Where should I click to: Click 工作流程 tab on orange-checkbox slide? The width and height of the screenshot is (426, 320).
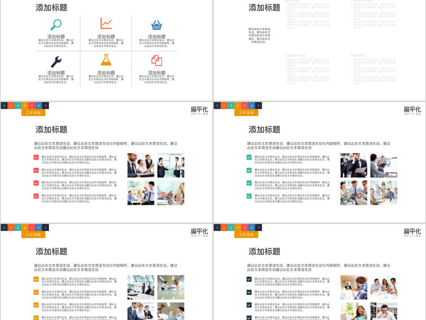click(33, 235)
